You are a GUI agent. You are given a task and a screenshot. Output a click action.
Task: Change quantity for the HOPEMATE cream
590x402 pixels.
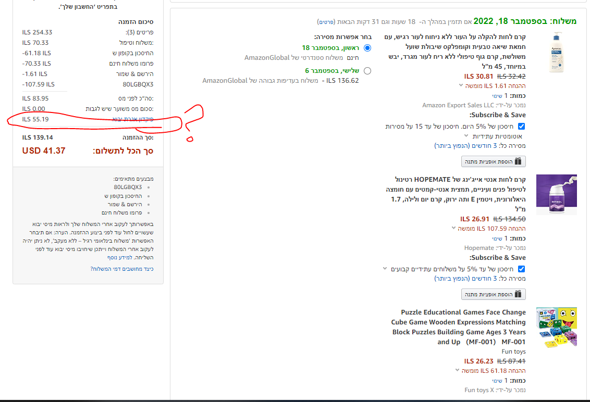tap(497, 238)
